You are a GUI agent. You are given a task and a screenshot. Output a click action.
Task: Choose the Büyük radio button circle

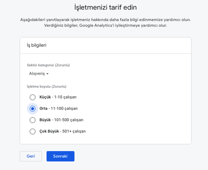coord(33,120)
